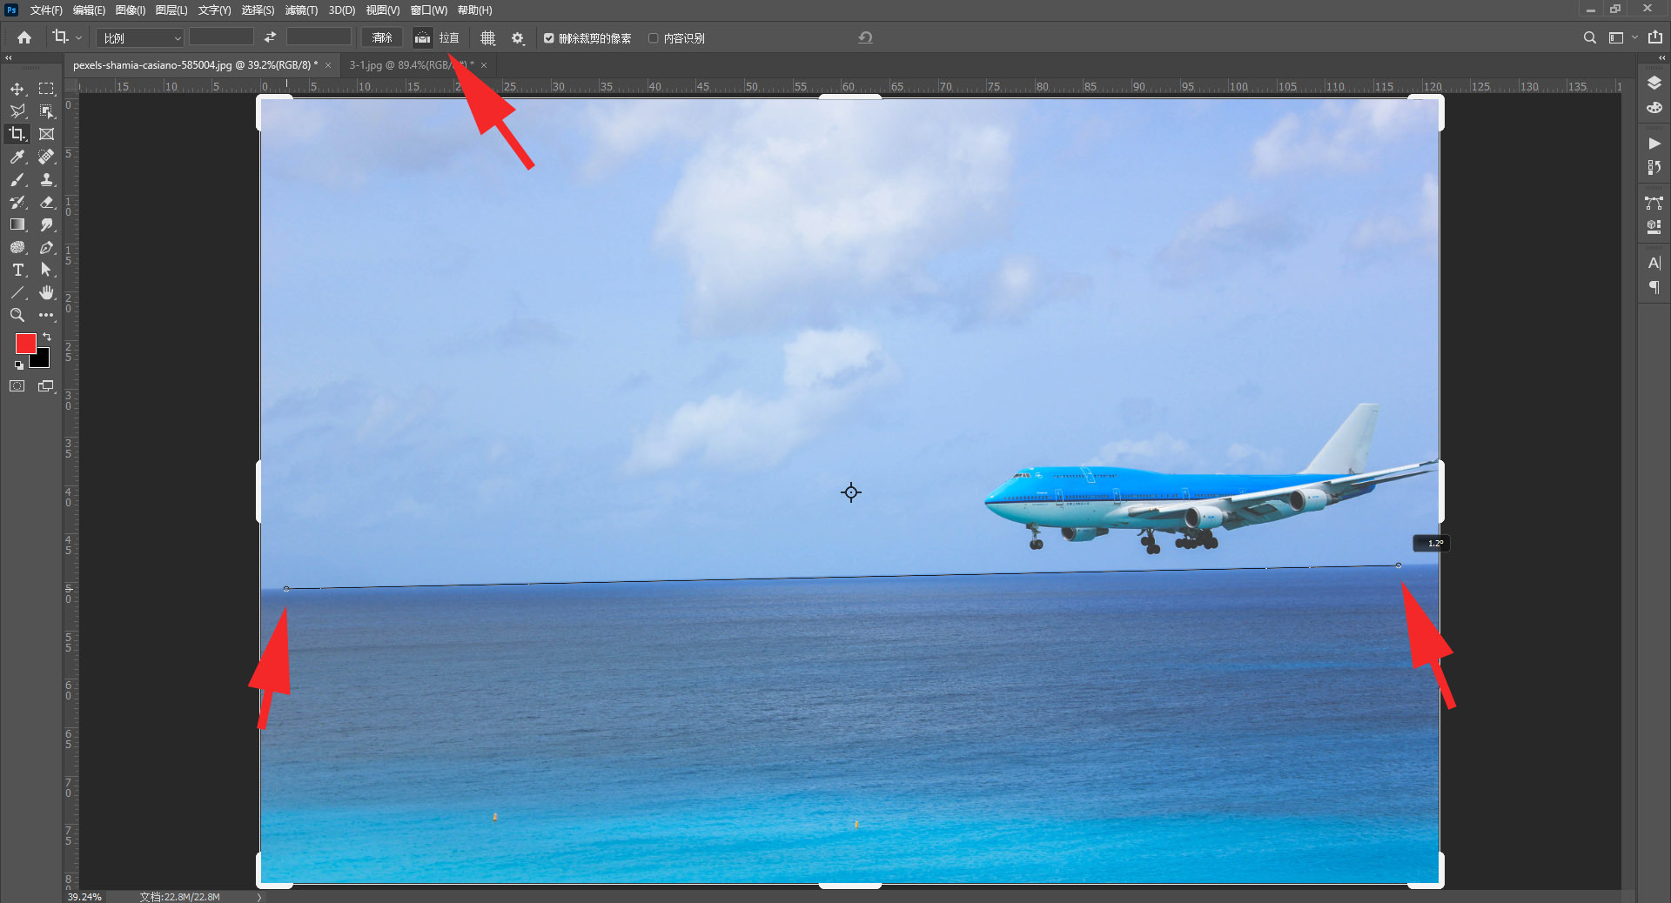
Task: Open the 3D panel icon
Action: pos(1654,227)
